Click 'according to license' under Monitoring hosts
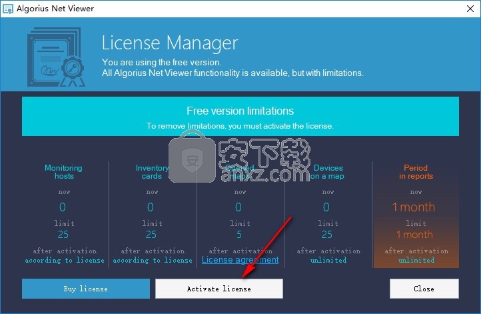This screenshot has width=481, height=314. pyautogui.click(x=65, y=260)
